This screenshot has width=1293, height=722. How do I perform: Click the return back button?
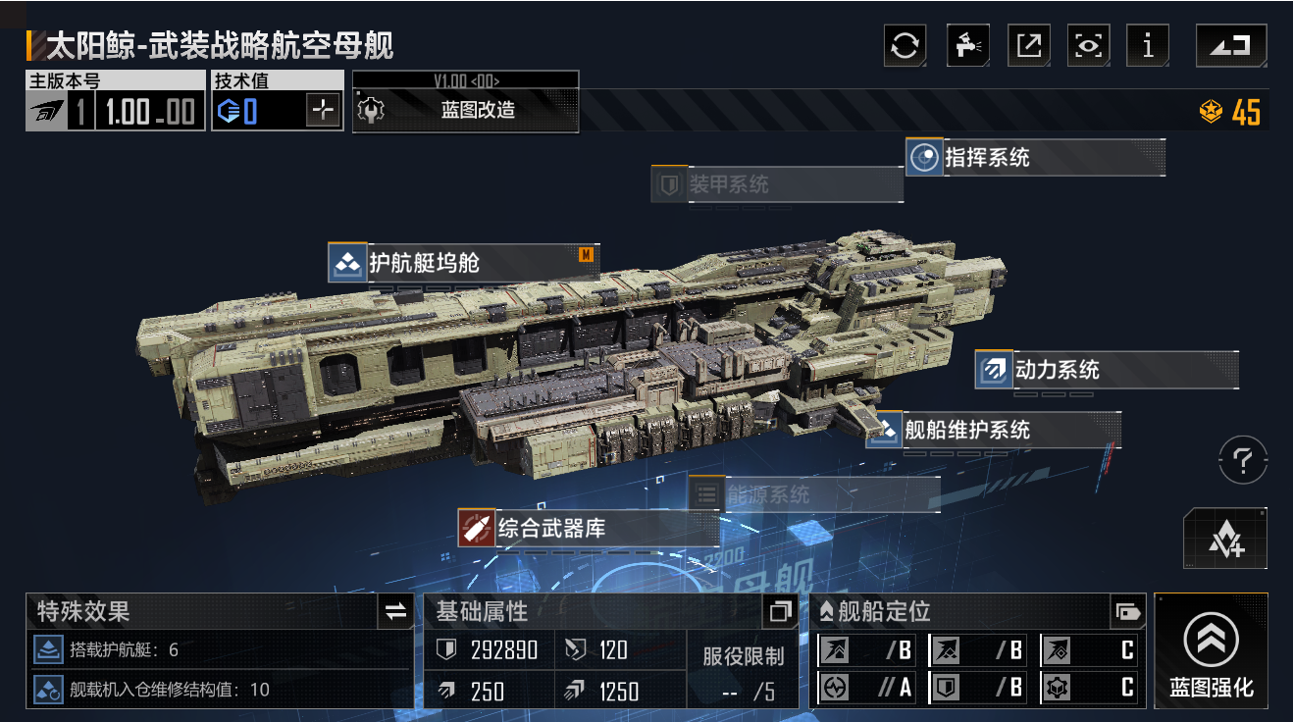(1231, 46)
